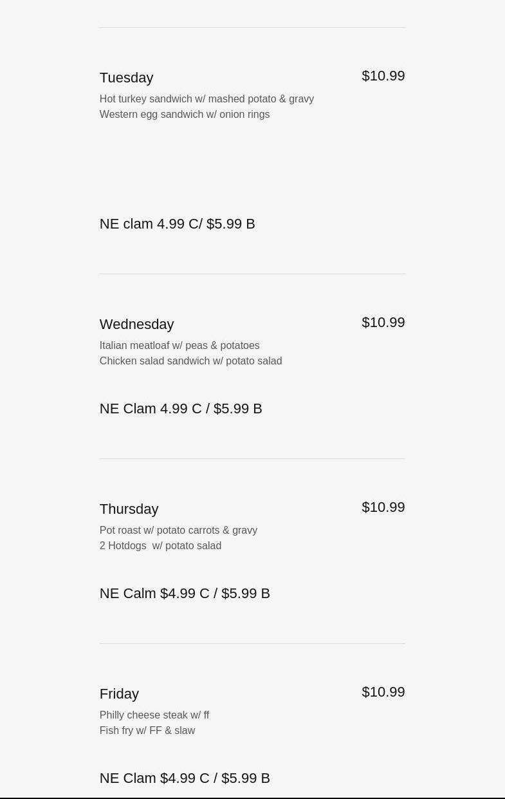Click the Philly cheese steak w/ ff line
The height and width of the screenshot is (799, 505).
tap(154, 715)
